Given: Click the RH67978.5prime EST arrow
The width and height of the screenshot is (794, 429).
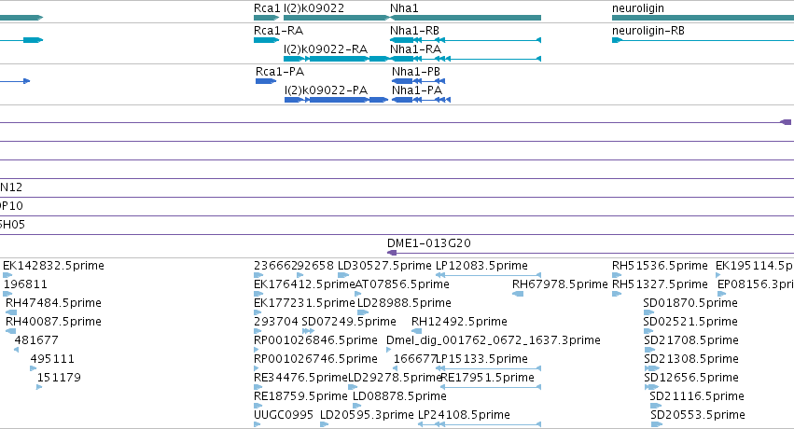Looking at the screenshot, I should coord(518,294).
